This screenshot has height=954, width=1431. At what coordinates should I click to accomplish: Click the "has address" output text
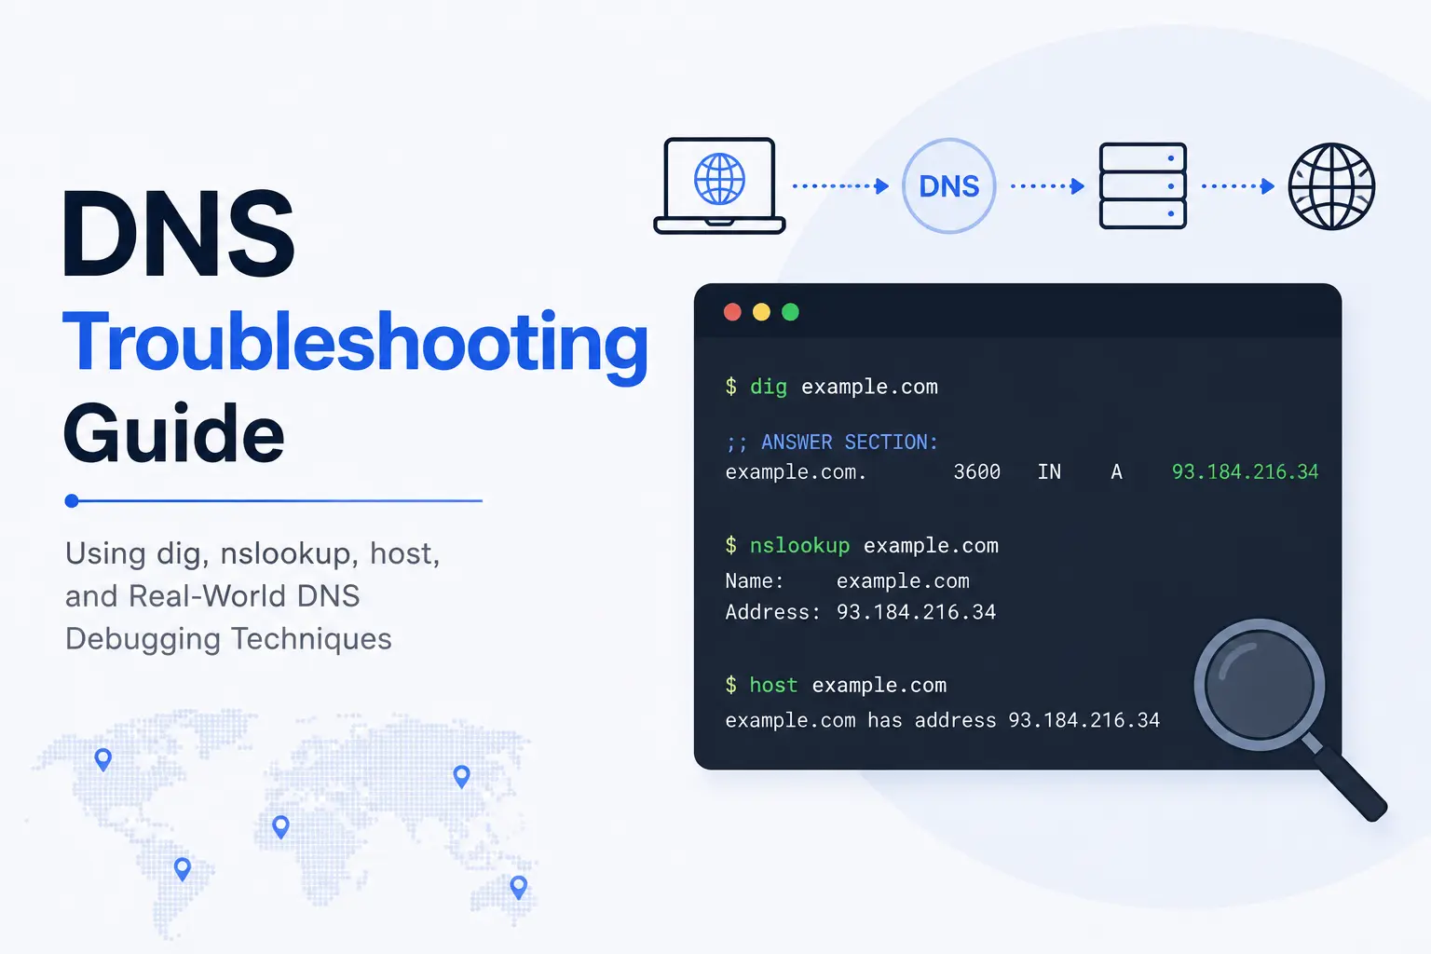pyautogui.click(x=932, y=720)
